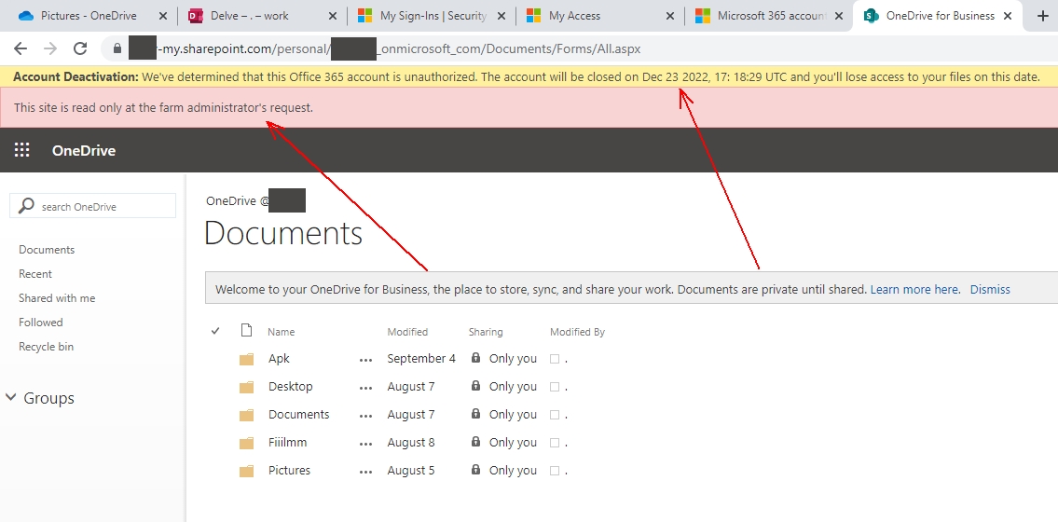Open the app launcher waffle icon

coord(22,150)
